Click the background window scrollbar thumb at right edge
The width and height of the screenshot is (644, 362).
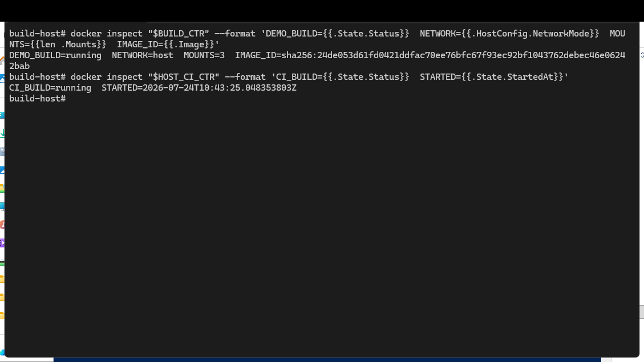pyautogui.click(x=642, y=311)
